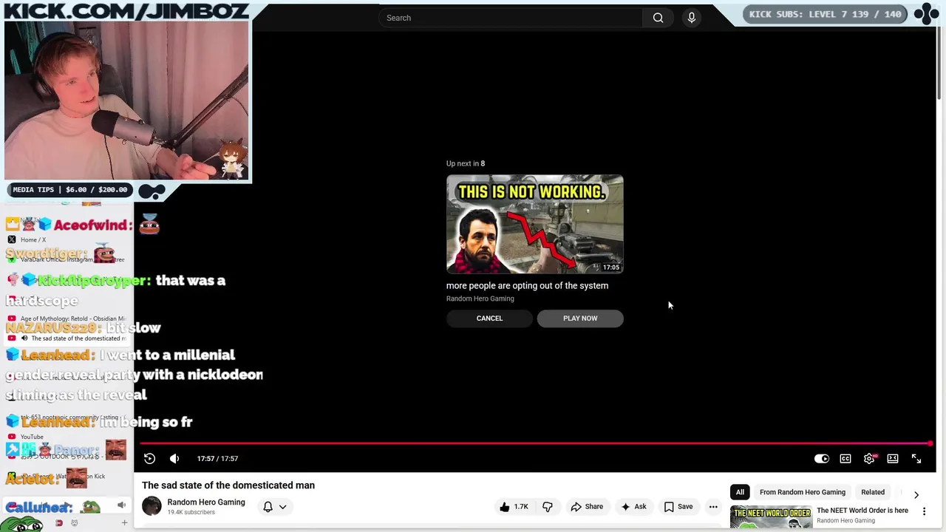The height and width of the screenshot is (532, 946).
Task: Open the Random Hero Gaming channel name link
Action: pyautogui.click(x=206, y=502)
